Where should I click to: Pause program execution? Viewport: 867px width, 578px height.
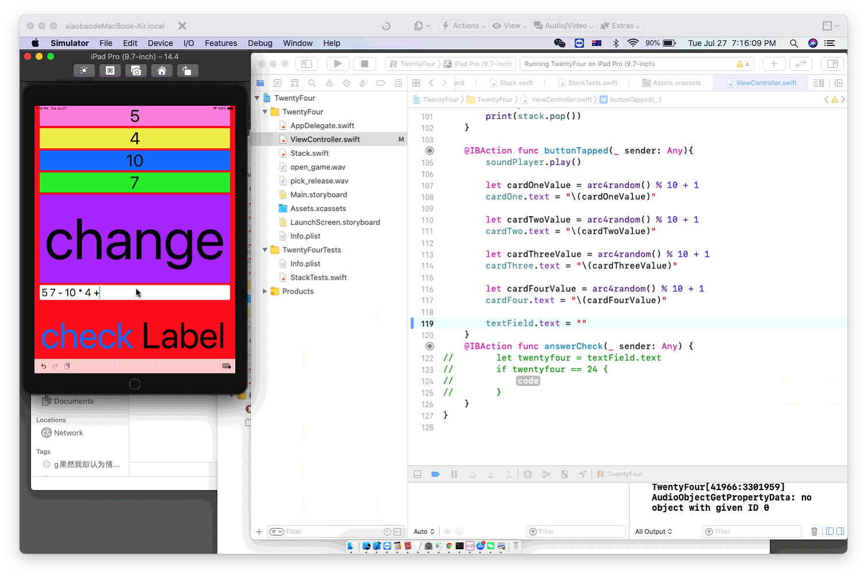point(454,474)
